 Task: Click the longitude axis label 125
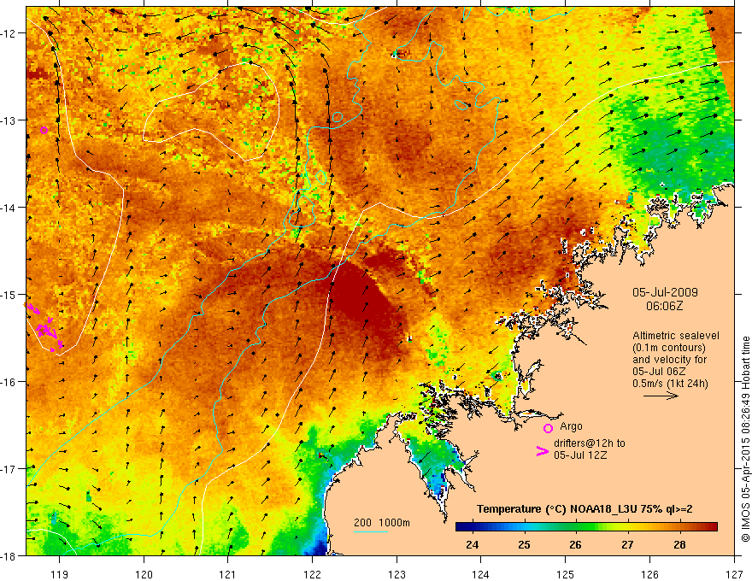click(x=566, y=574)
